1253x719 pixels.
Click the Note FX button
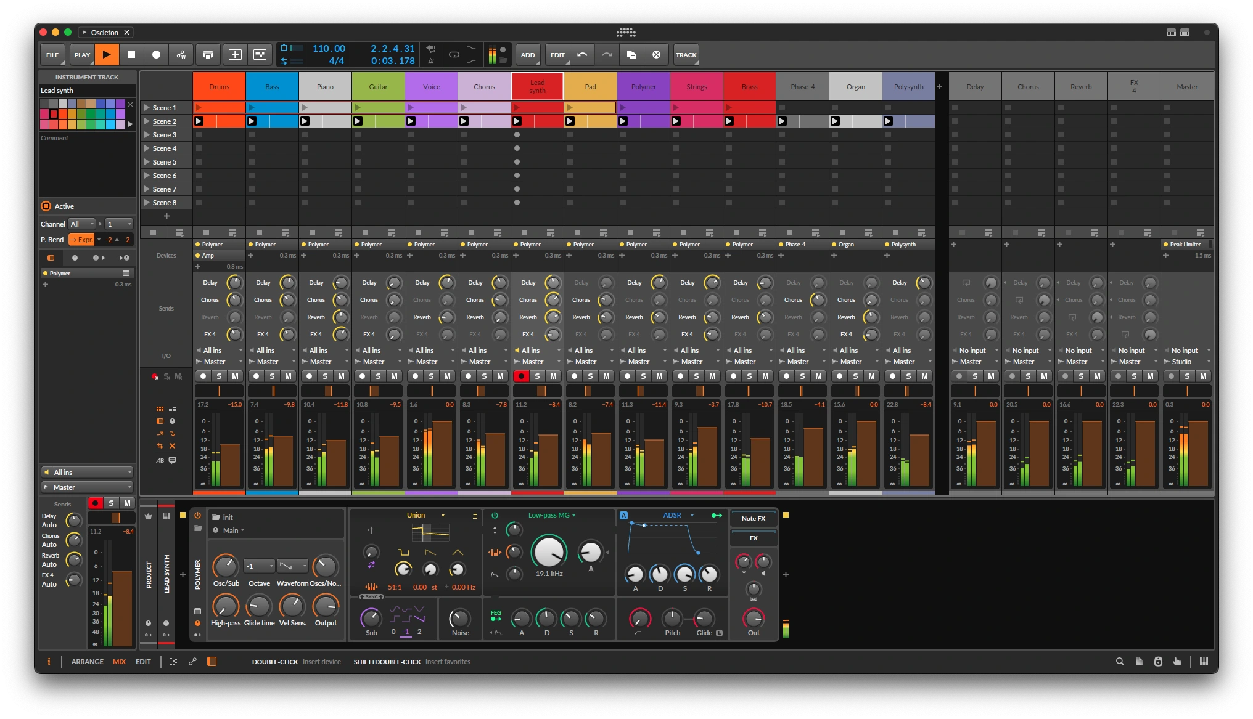tap(753, 518)
